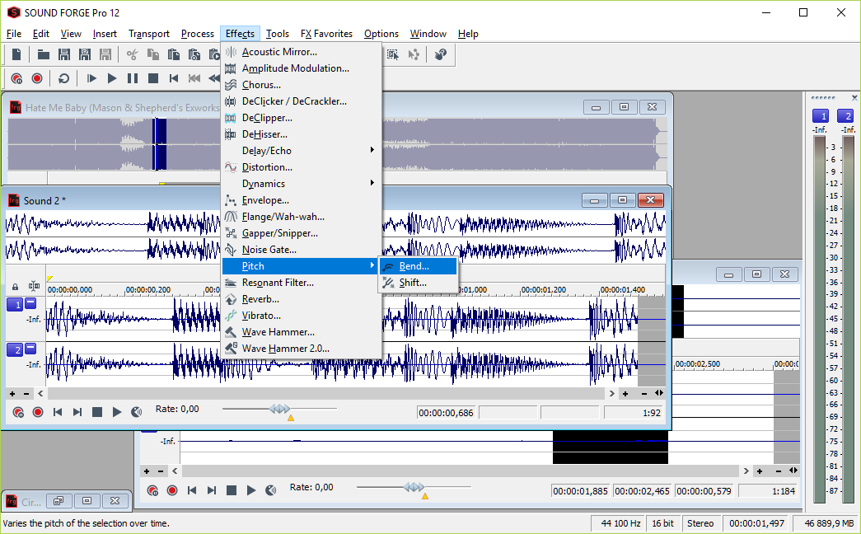
Task: Click the New file icon in toolbar
Action: (16, 54)
